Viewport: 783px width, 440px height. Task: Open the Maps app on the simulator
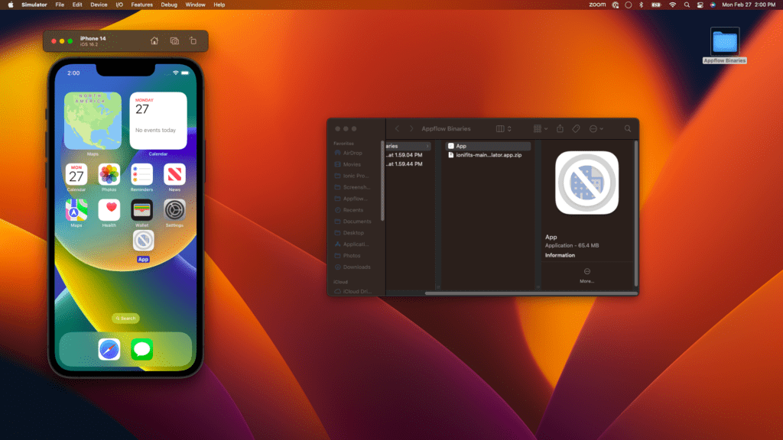tap(76, 211)
